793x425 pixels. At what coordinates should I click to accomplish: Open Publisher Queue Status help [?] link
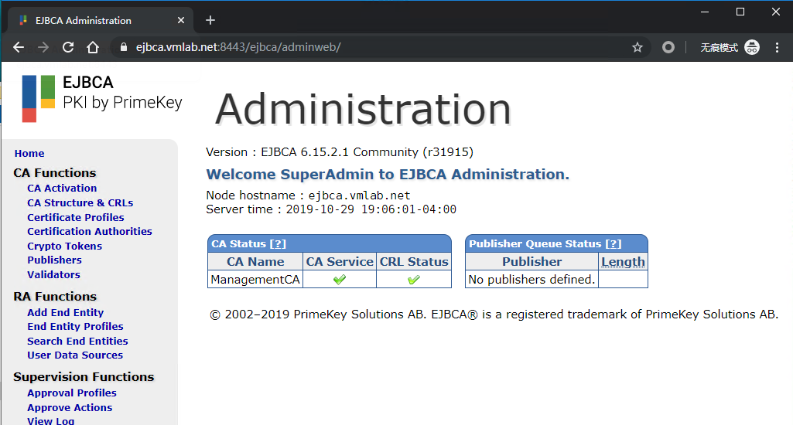tap(614, 243)
